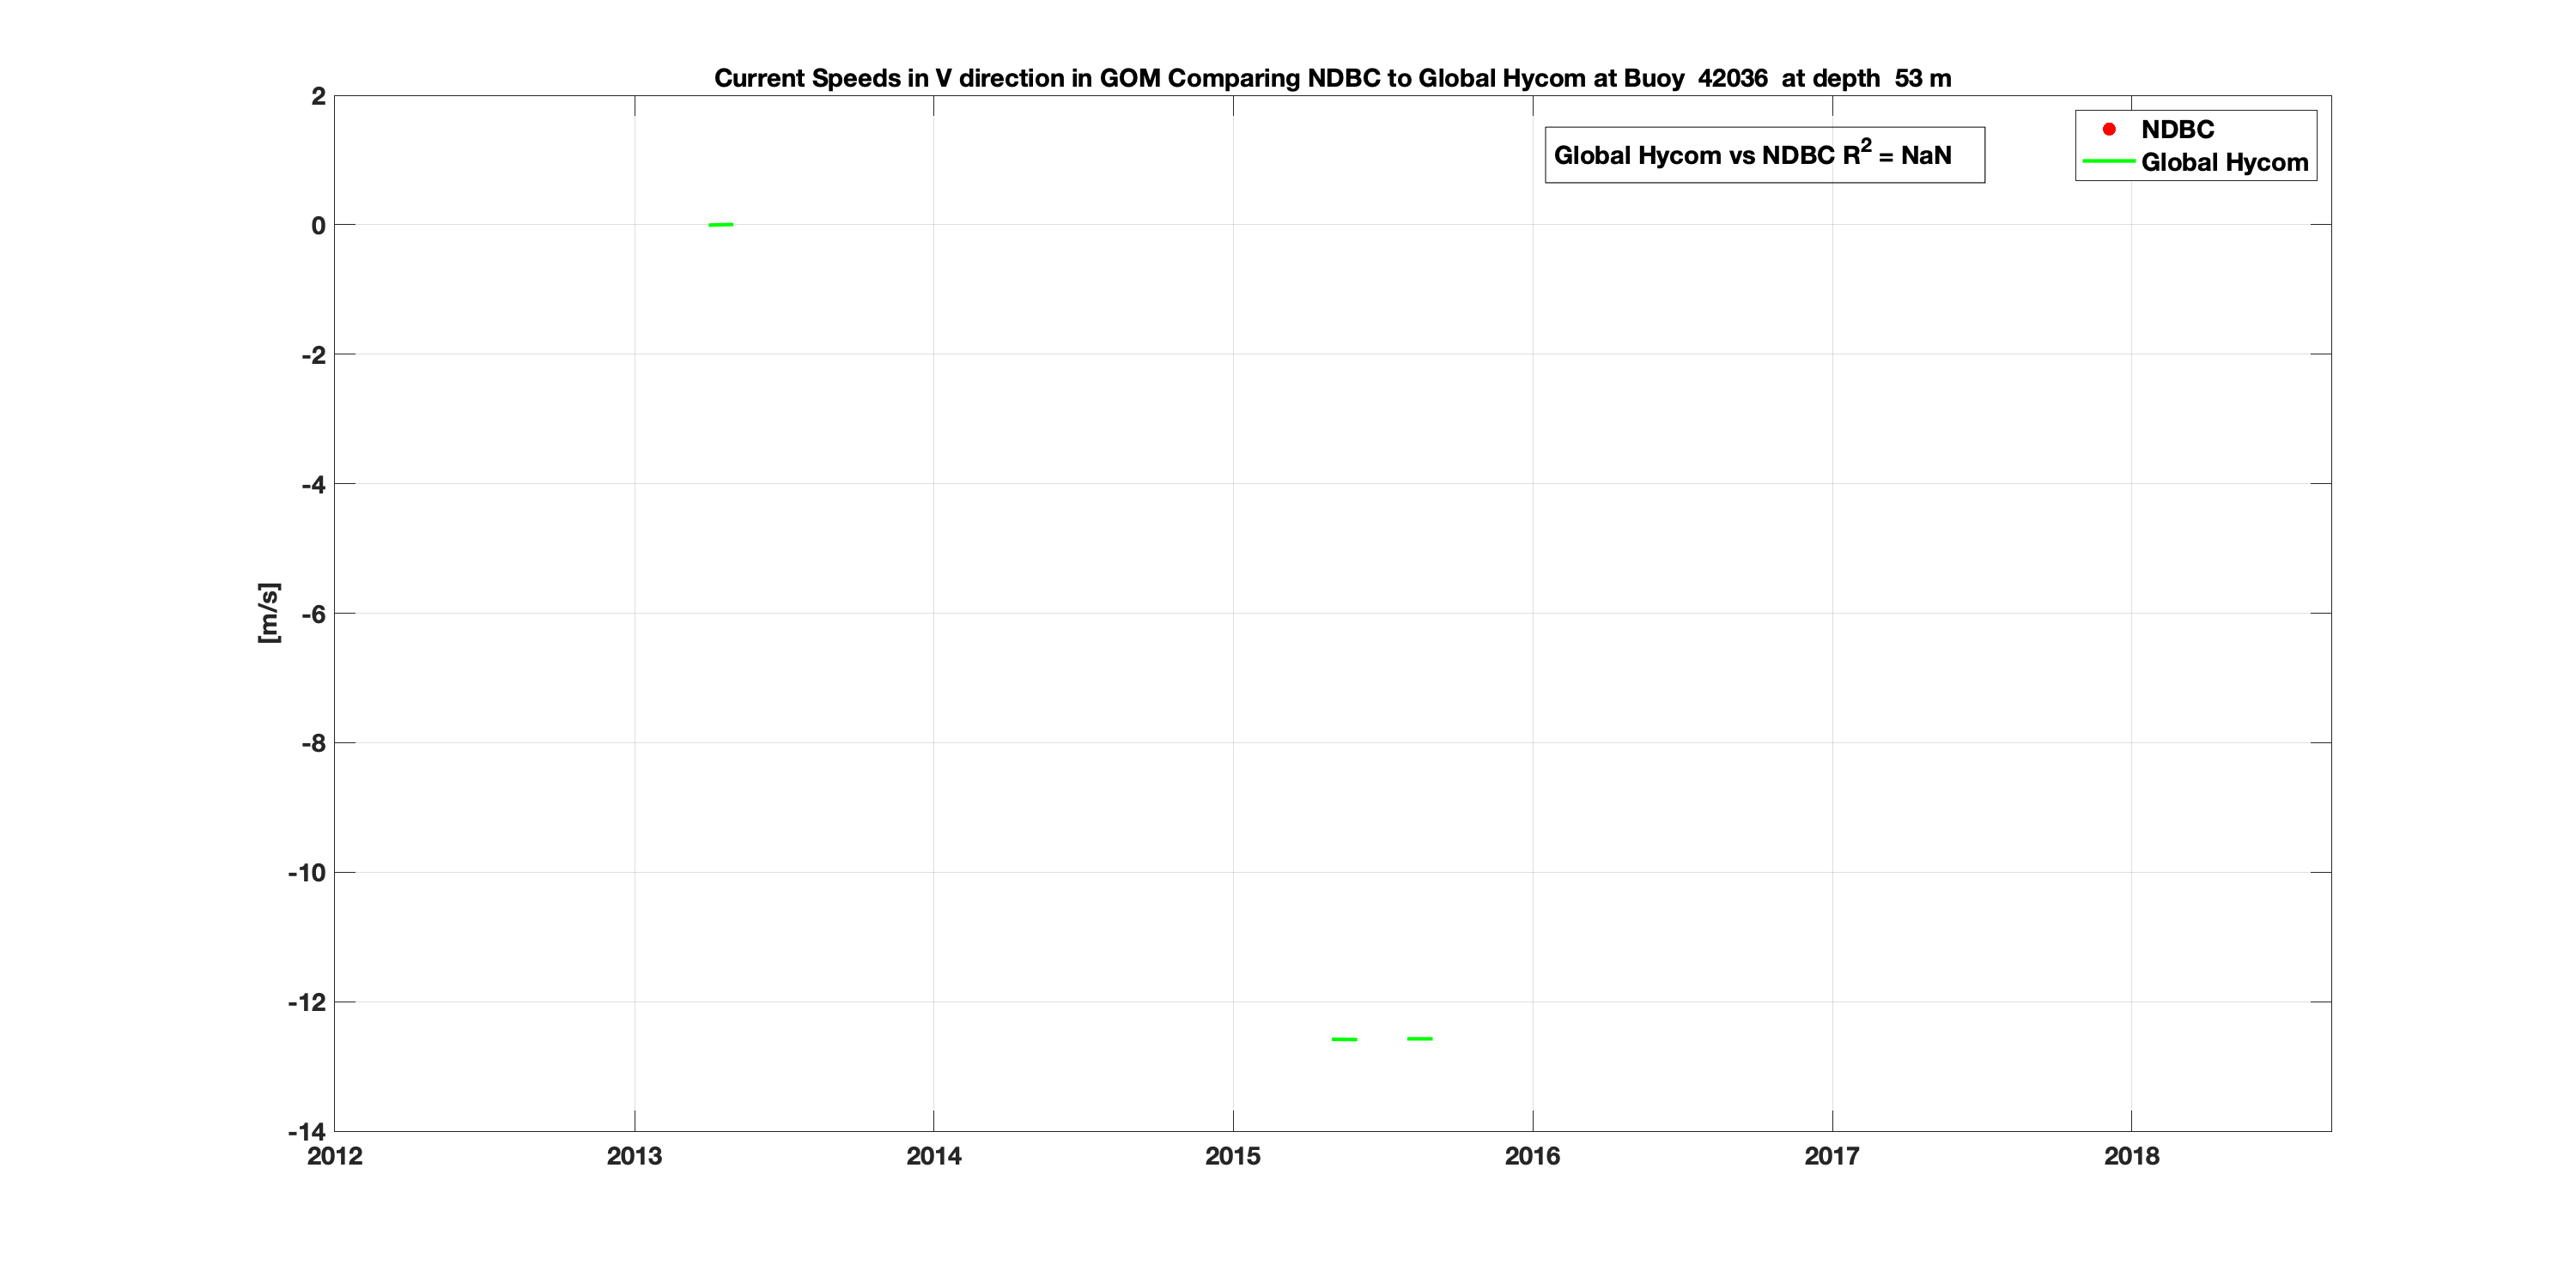Viewport: 2576px width, 1271px height.
Task: Click the 2016 x-axis tick label
Action: (x=1532, y=1156)
